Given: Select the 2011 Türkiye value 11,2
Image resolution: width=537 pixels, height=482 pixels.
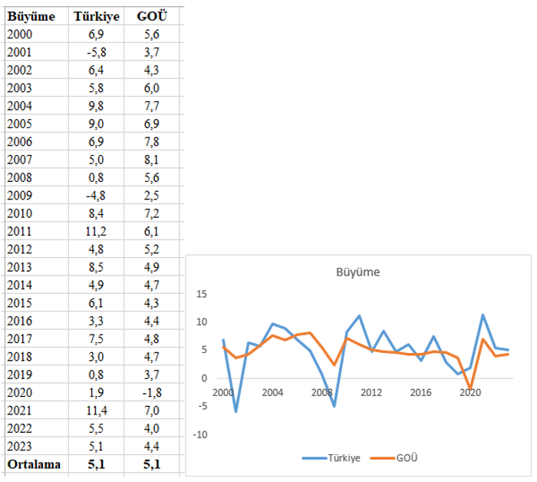Looking at the screenshot, I should pyautogui.click(x=96, y=231).
